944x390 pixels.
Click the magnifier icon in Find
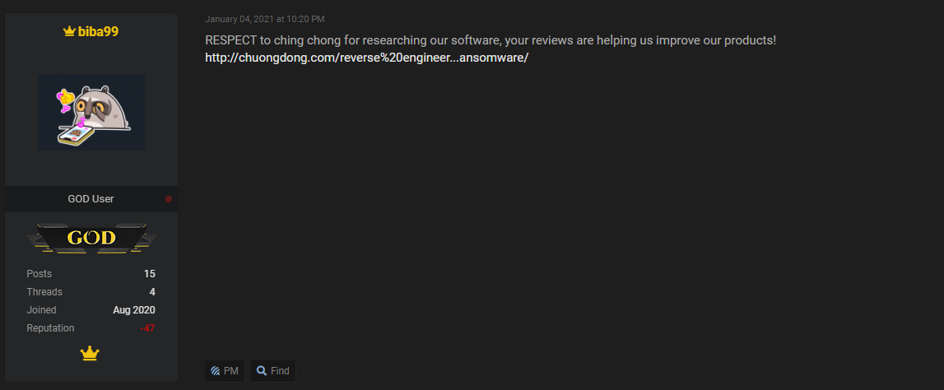(x=261, y=371)
